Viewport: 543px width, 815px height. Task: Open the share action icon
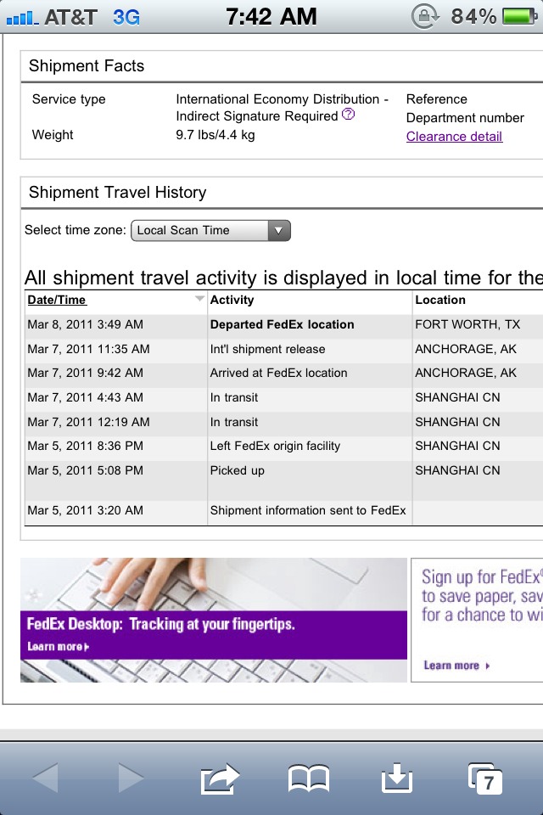point(220,778)
